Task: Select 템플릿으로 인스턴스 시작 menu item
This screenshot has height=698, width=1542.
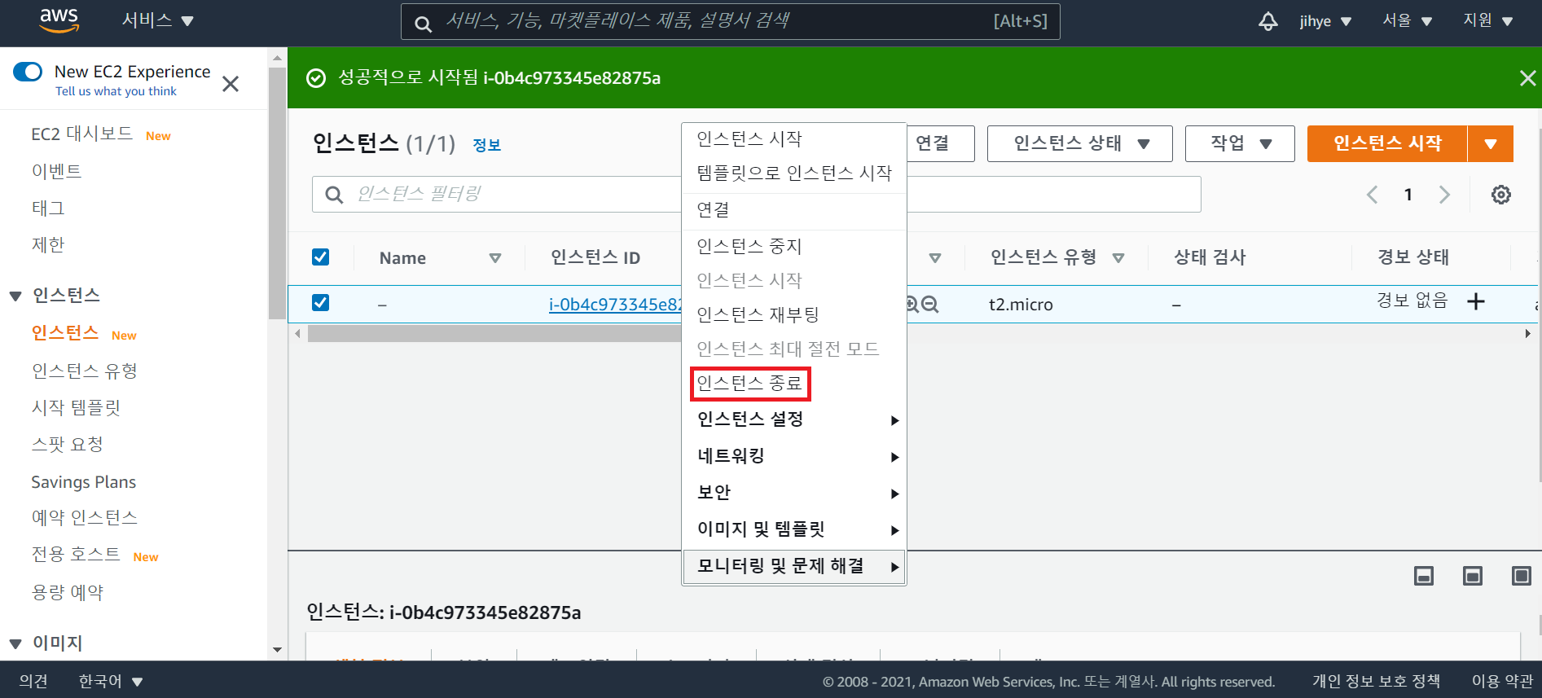Action: coord(794,173)
